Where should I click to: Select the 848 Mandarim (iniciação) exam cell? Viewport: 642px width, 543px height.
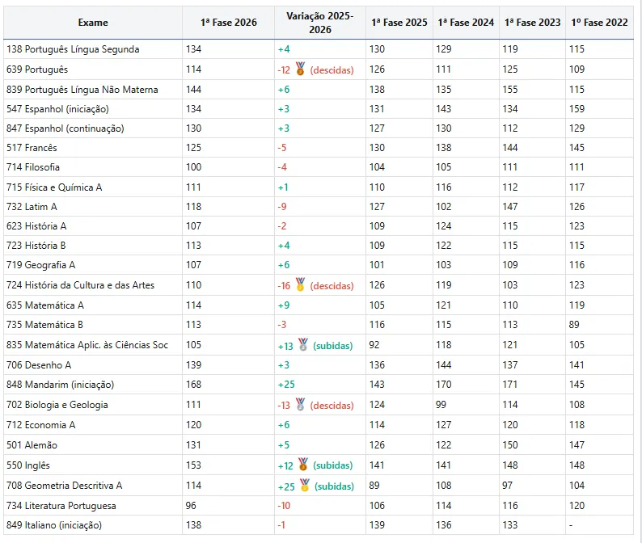[x=93, y=385]
